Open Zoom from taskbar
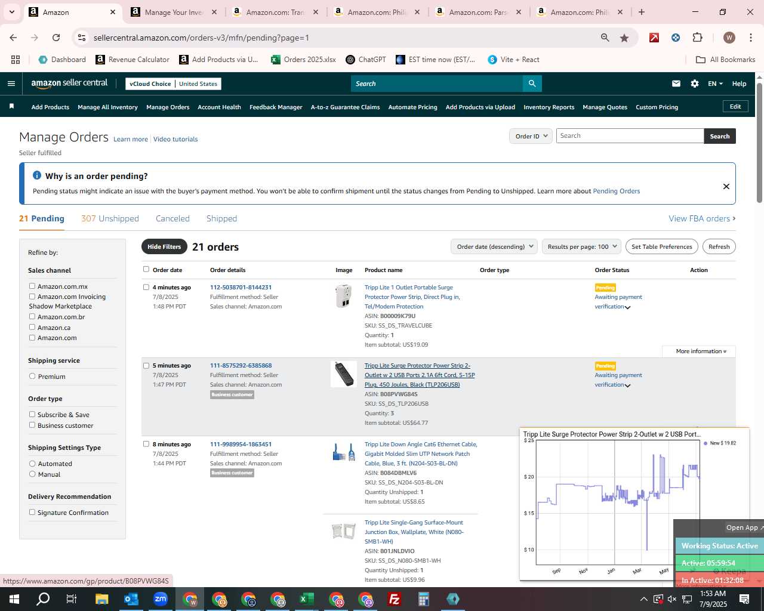The height and width of the screenshot is (611, 764). click(x=160, y=599)
